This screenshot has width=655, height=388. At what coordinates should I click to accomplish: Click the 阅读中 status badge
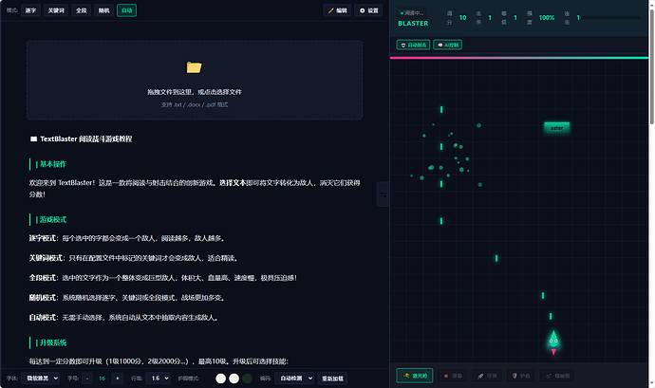click(412, 13)
